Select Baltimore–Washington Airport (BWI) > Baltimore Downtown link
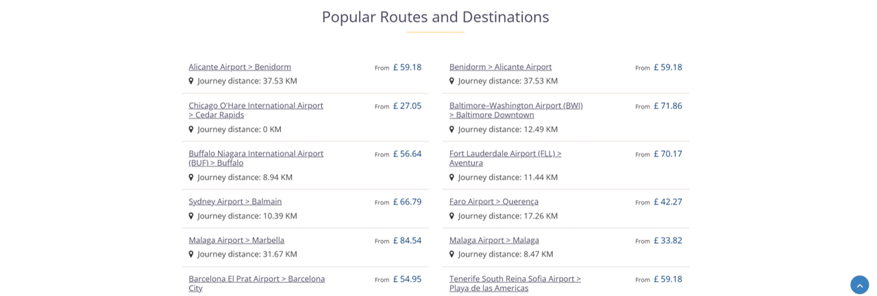877x296 pixels. 516,110
